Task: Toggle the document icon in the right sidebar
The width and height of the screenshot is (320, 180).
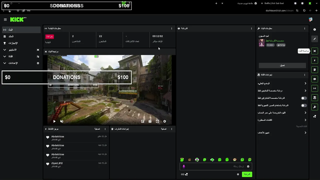Action: 314,69
